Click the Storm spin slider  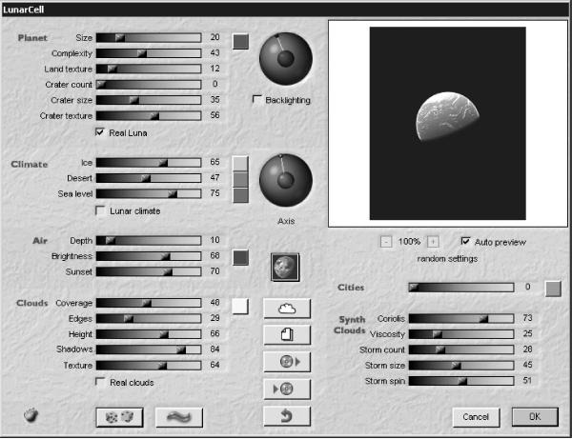tap(461, 381)
